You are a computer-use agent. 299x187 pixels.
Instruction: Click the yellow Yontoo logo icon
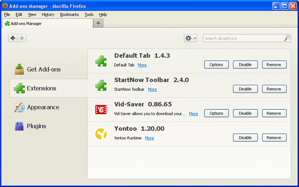(101, 134)
